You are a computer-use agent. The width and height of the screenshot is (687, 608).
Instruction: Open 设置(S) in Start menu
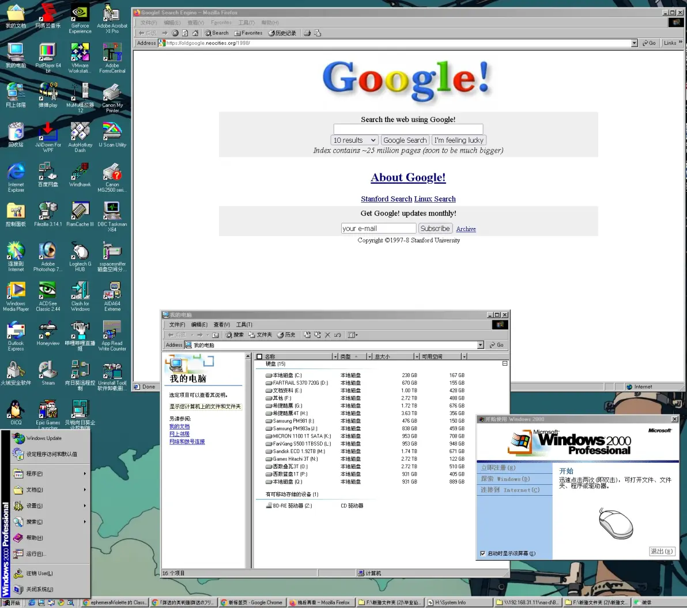[x=50, y=506]
